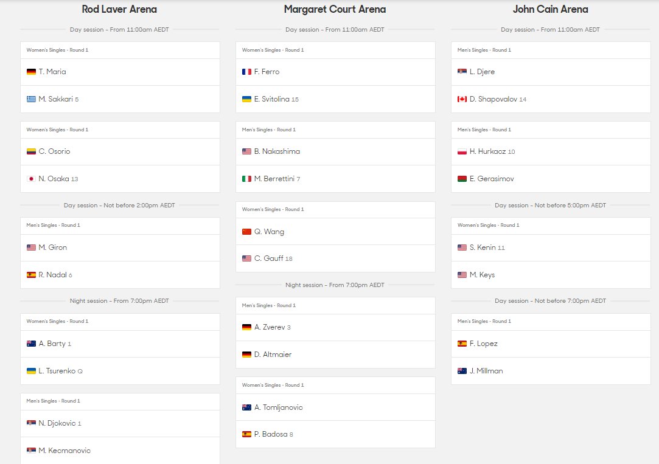This screenshot has width=659, height=464.
Task: Click John Cain 'Not before 7:00pm AEDT' label
Action: point(551,301)
